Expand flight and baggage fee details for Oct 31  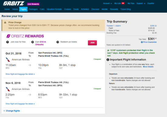20,74
